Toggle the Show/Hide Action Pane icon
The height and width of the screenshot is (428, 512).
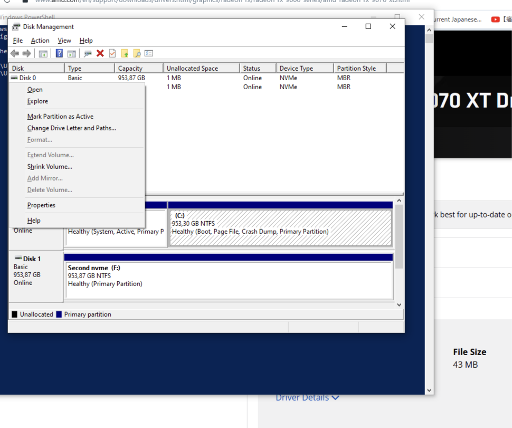tap(71, 53)
